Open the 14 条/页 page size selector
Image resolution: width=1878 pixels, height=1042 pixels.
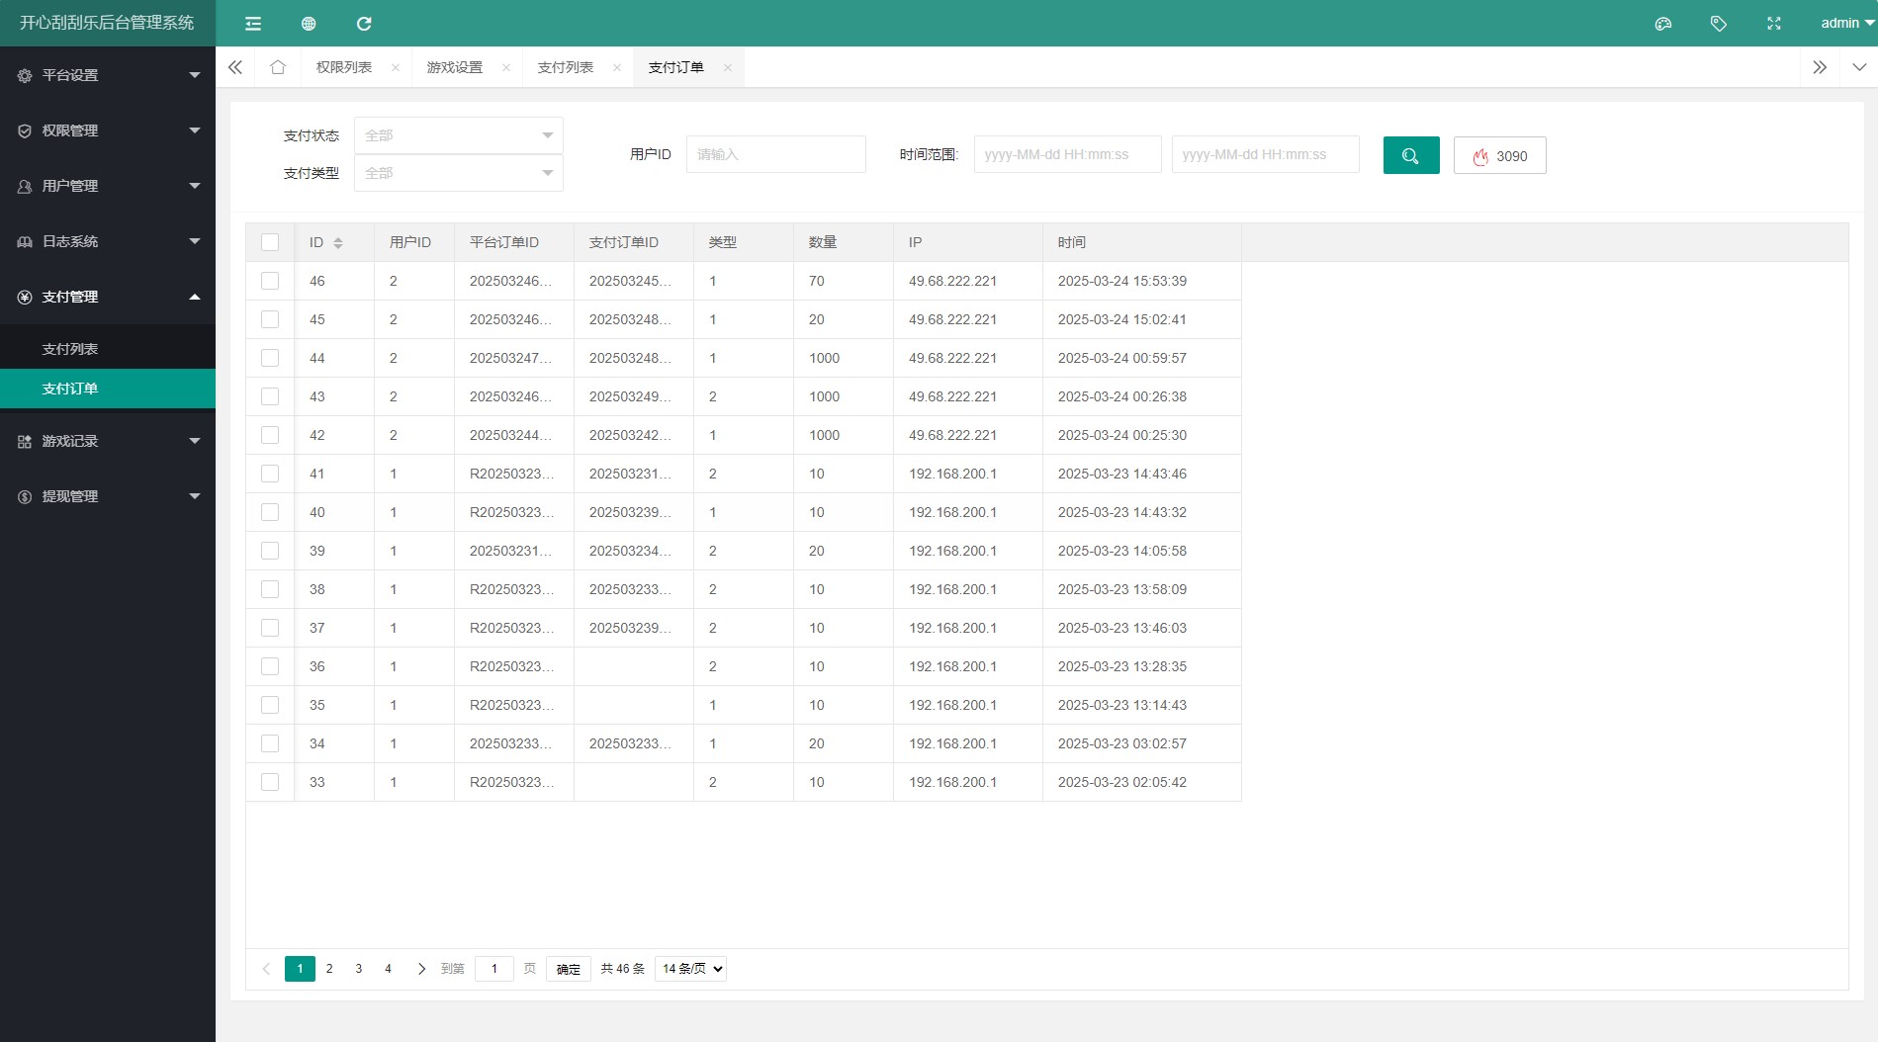(690, 969)
